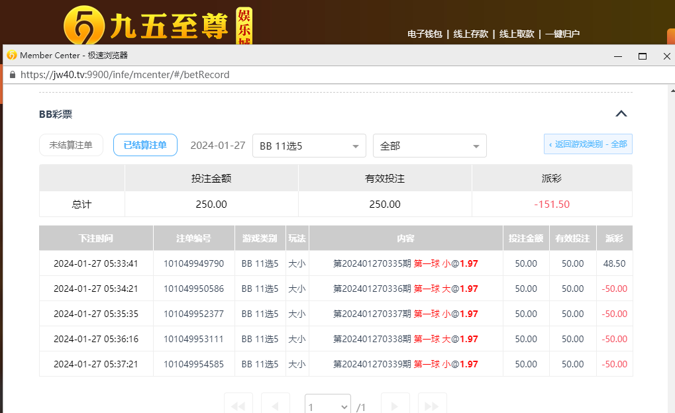Click the URL address bar field
The height and width of the screenshot is (413, 675).
click(x=265, y=75)
